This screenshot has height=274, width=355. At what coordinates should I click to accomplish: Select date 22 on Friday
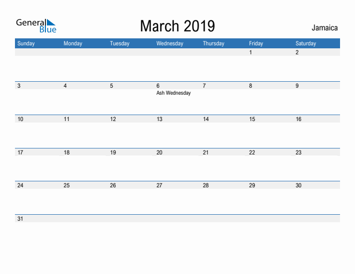(x=252, y=152)
